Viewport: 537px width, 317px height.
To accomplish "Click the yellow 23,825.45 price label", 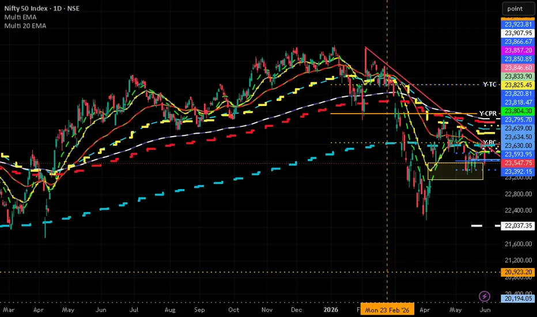I will point(517,85).
